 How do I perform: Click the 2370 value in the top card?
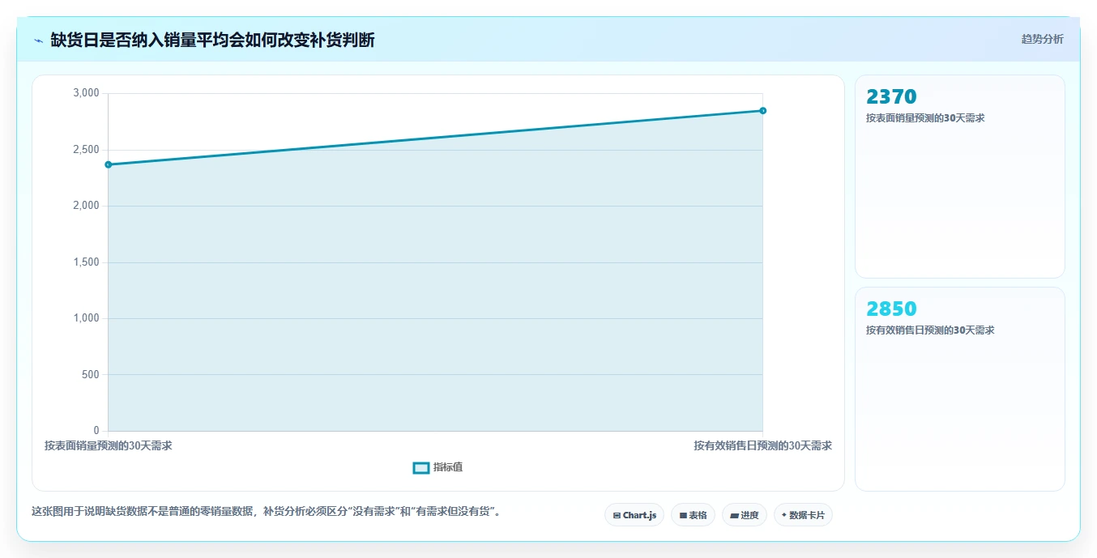[891, 96]
